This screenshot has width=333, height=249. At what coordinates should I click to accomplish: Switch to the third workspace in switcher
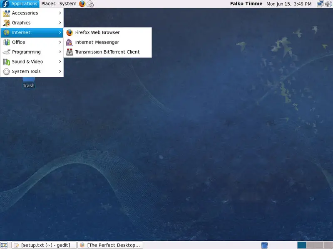click(x=319, y=245)
